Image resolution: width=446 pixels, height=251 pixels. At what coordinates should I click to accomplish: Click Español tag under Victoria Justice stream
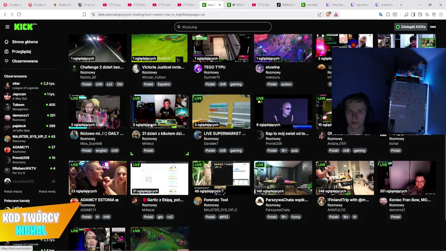click(163, 84)
